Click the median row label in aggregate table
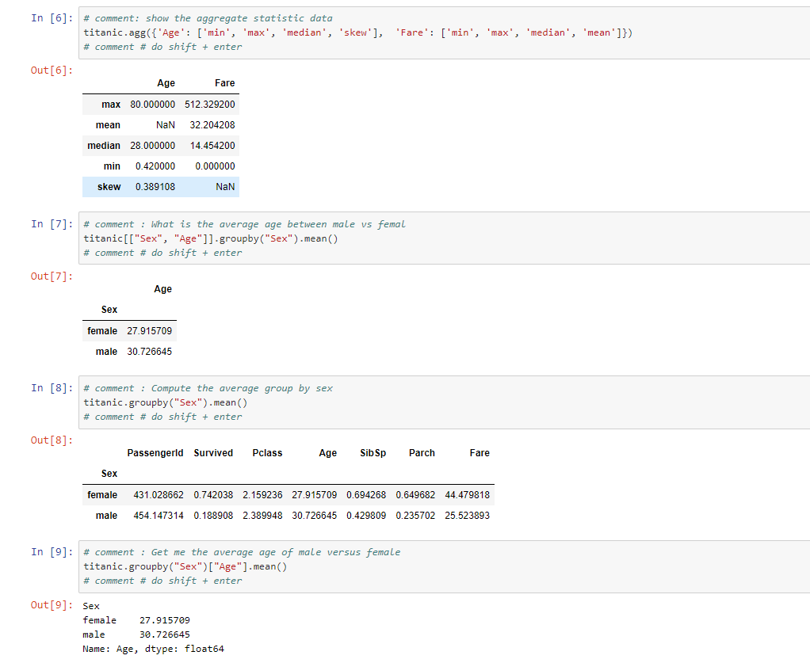 point(104,146)
